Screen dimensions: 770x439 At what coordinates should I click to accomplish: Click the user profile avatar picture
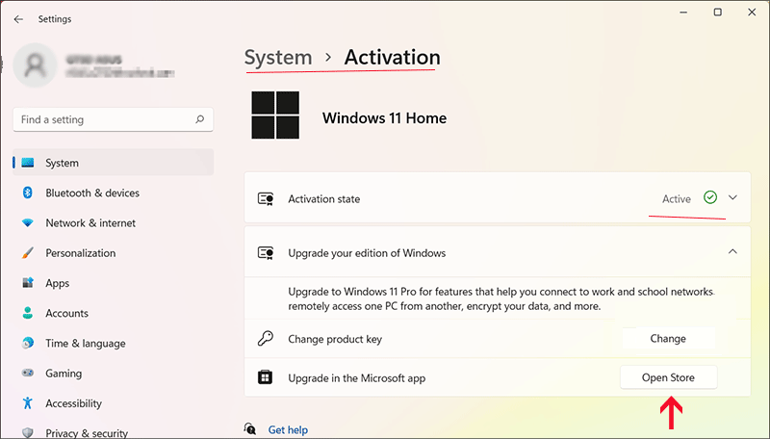pyautogui.click(x=36, y=65)
